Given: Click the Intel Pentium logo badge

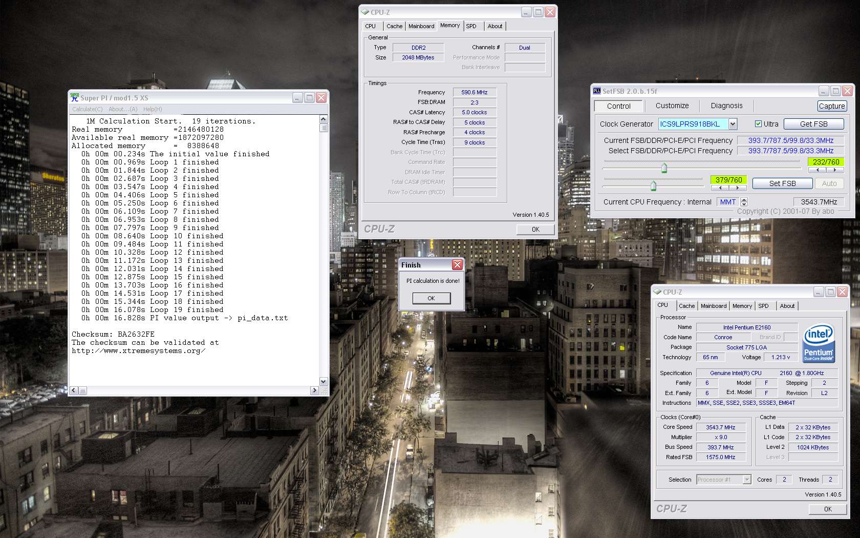Looking at the screenshot, I should point(819,342).
